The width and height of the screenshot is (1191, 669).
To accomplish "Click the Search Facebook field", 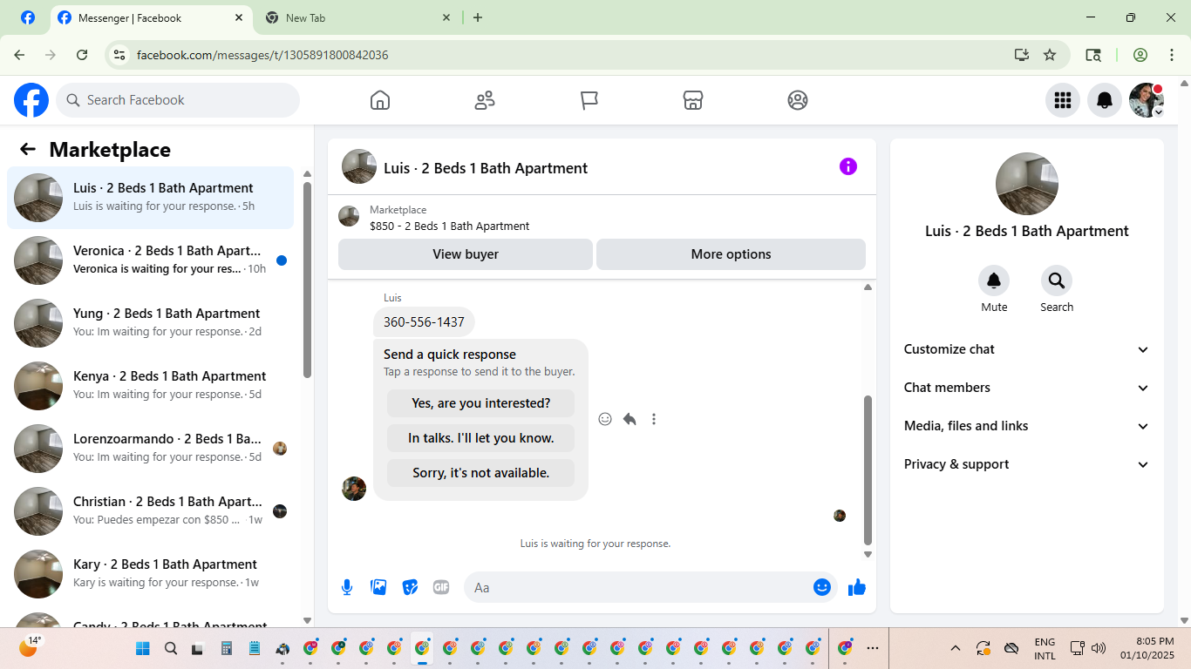I will (178, 100).
